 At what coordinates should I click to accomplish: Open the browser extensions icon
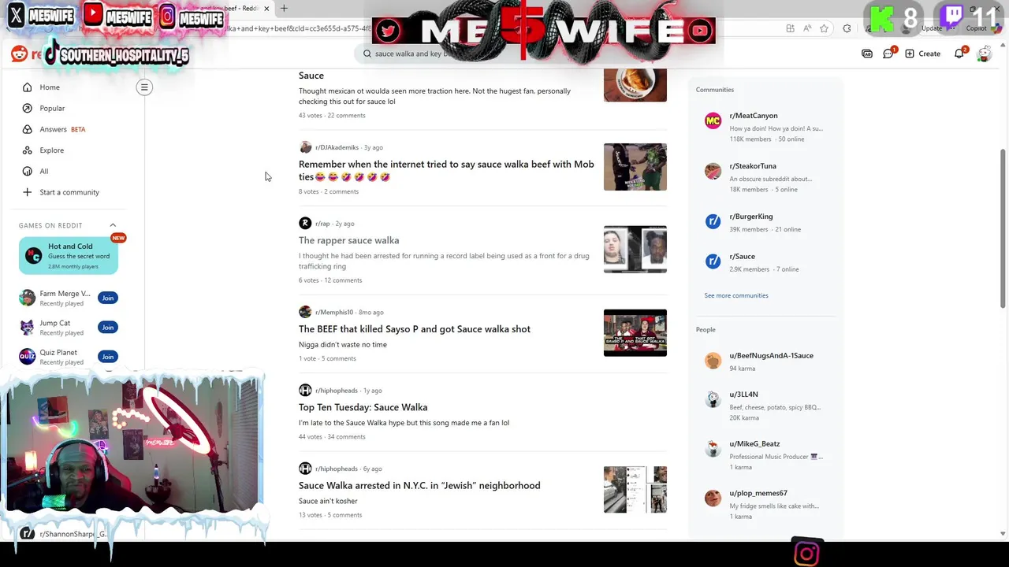[x=847, y=28]
